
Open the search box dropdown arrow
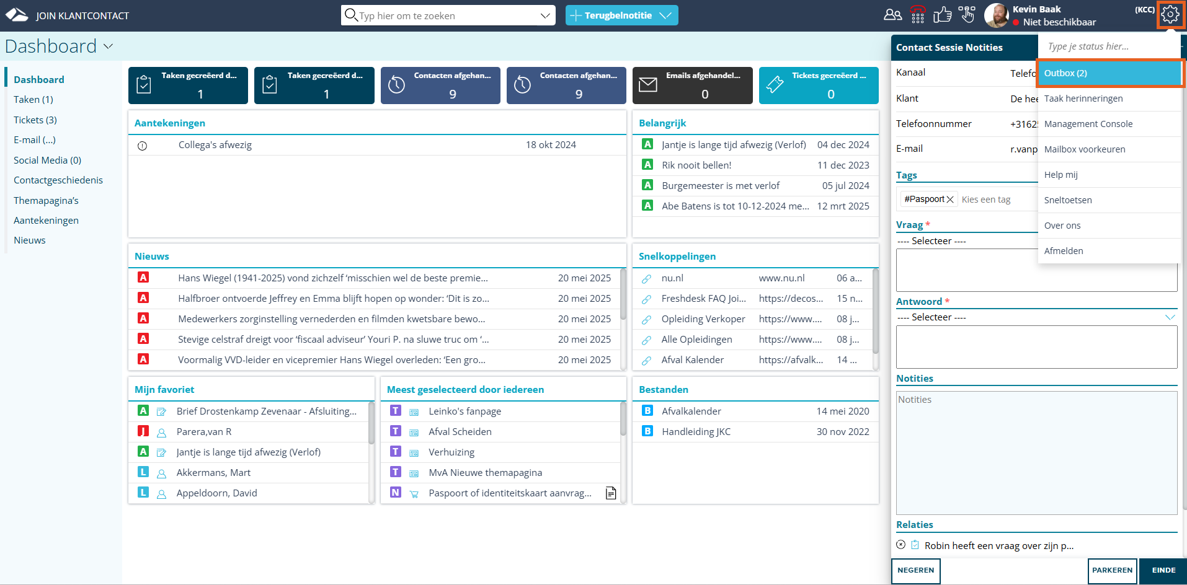(x=545, y=15)
